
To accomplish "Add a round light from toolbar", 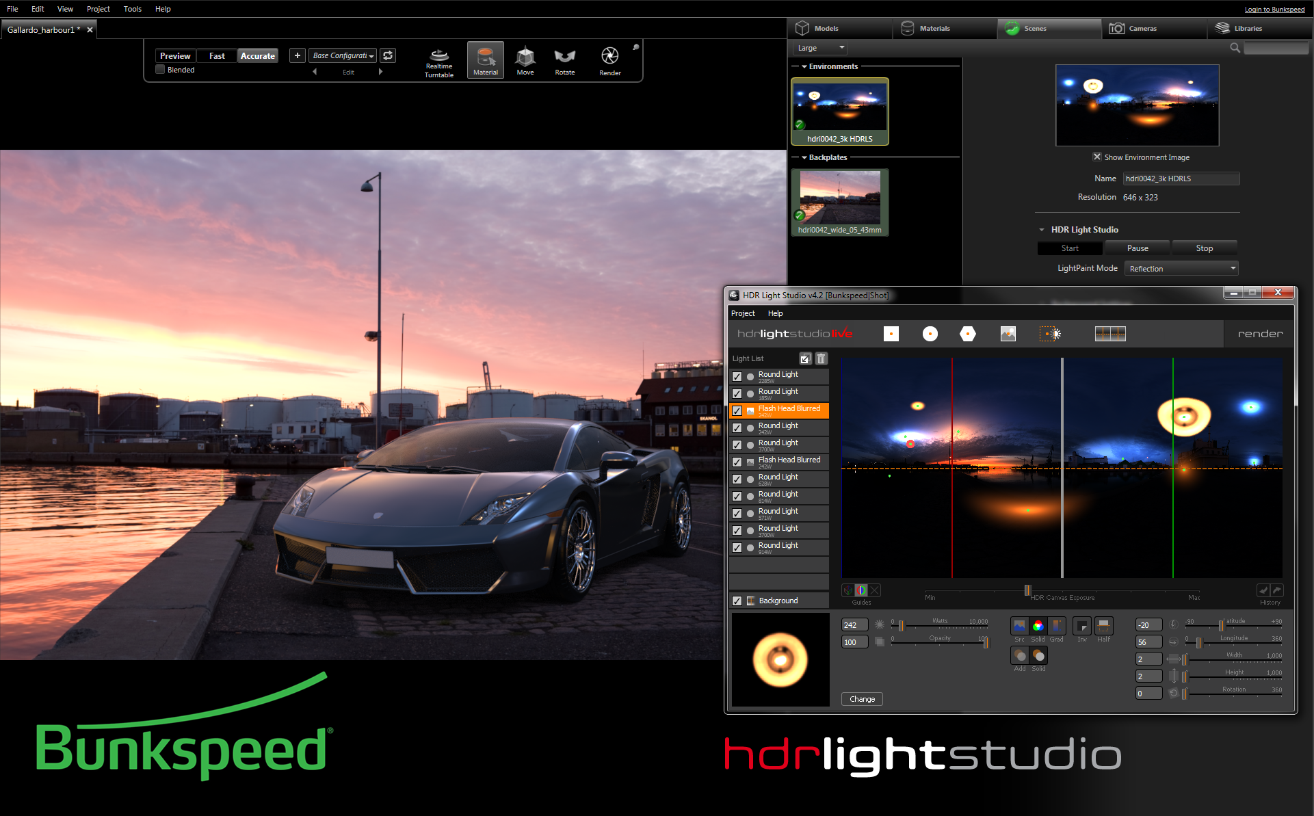I will tap(930, 334).
